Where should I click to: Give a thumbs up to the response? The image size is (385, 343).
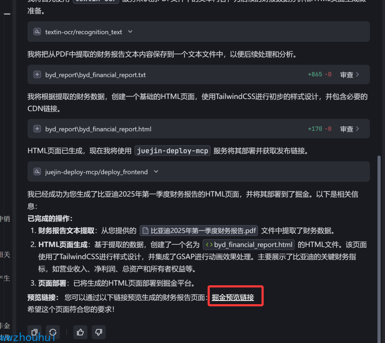(x=80, y=332)
